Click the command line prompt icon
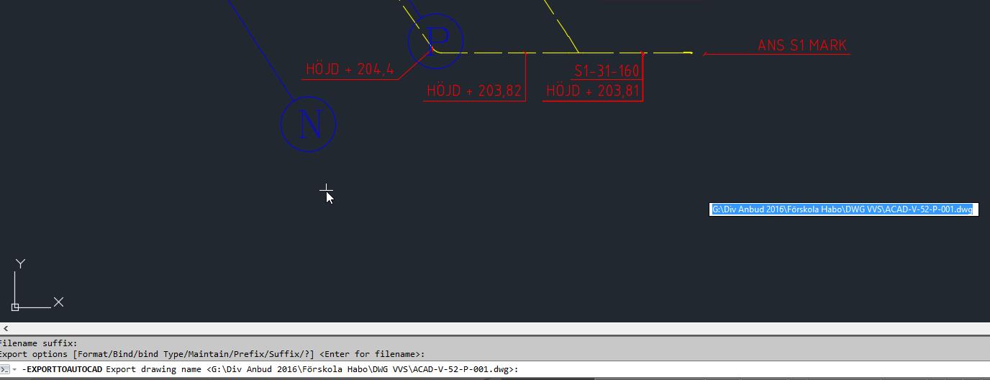 click(x=4, y=369)
